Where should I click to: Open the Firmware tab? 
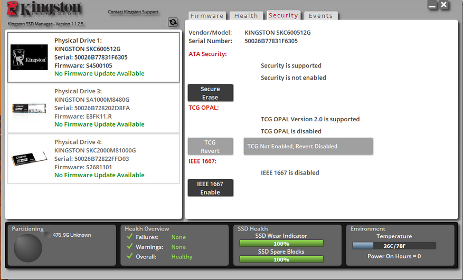207,16
